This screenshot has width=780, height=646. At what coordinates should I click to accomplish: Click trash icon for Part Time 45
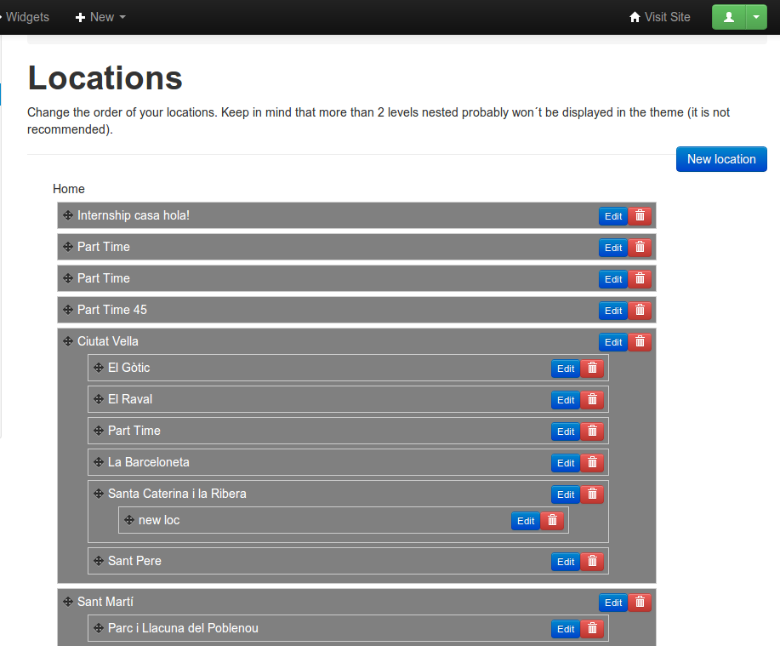[641, 311]
